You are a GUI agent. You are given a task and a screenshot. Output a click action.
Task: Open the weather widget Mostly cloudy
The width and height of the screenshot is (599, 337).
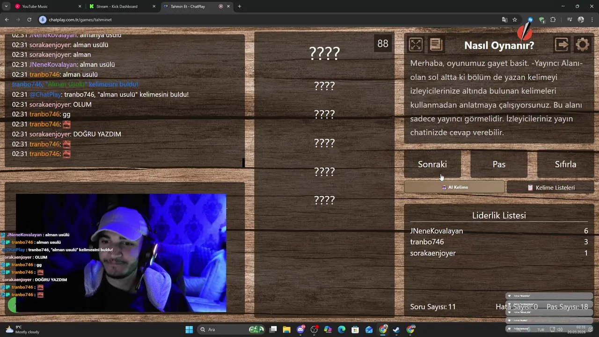[x=22, y=330]
